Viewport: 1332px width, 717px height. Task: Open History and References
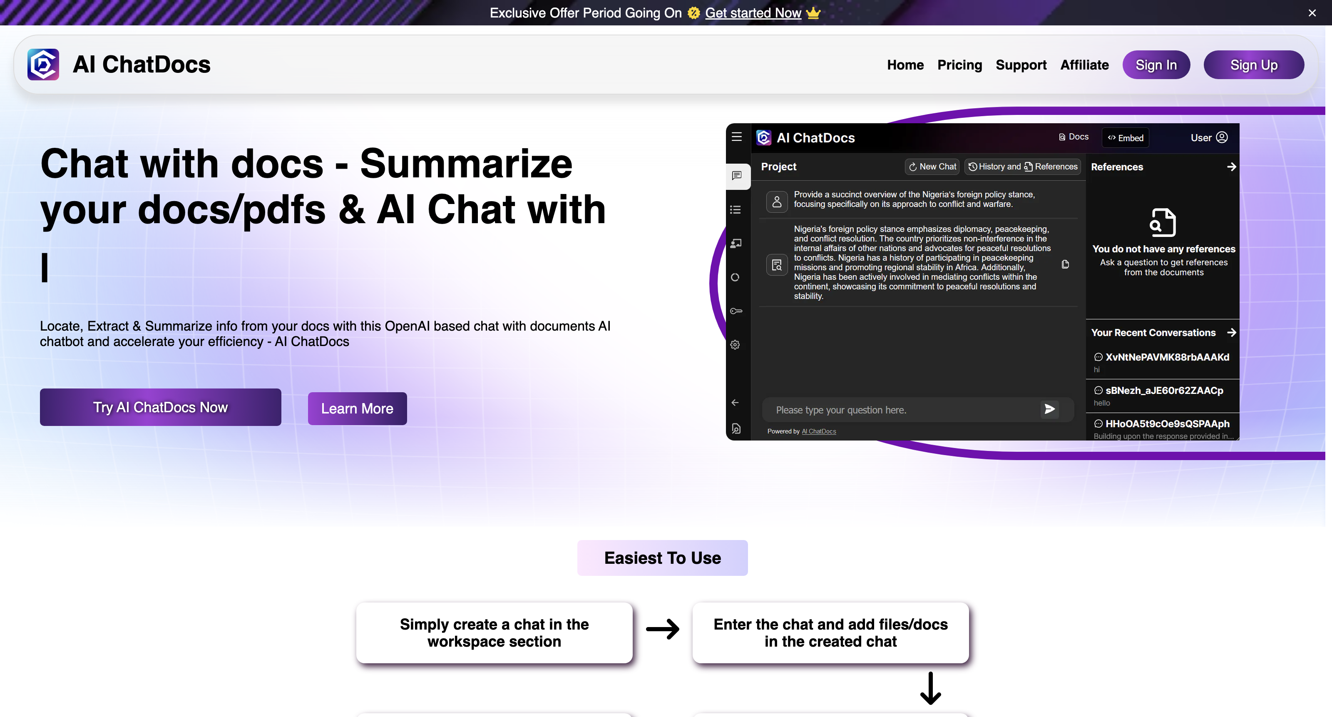(x=1022, y=167)
